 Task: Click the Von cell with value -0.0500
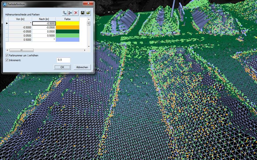pyautogui.click(x=20, y=31)
